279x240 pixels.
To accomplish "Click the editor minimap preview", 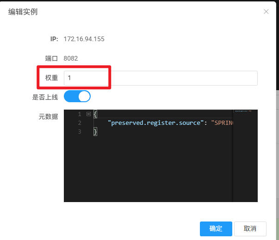I will pos(245,155).
